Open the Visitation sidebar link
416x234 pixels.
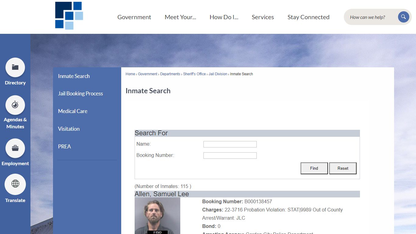pyautogui.click(x=69, y=129)
